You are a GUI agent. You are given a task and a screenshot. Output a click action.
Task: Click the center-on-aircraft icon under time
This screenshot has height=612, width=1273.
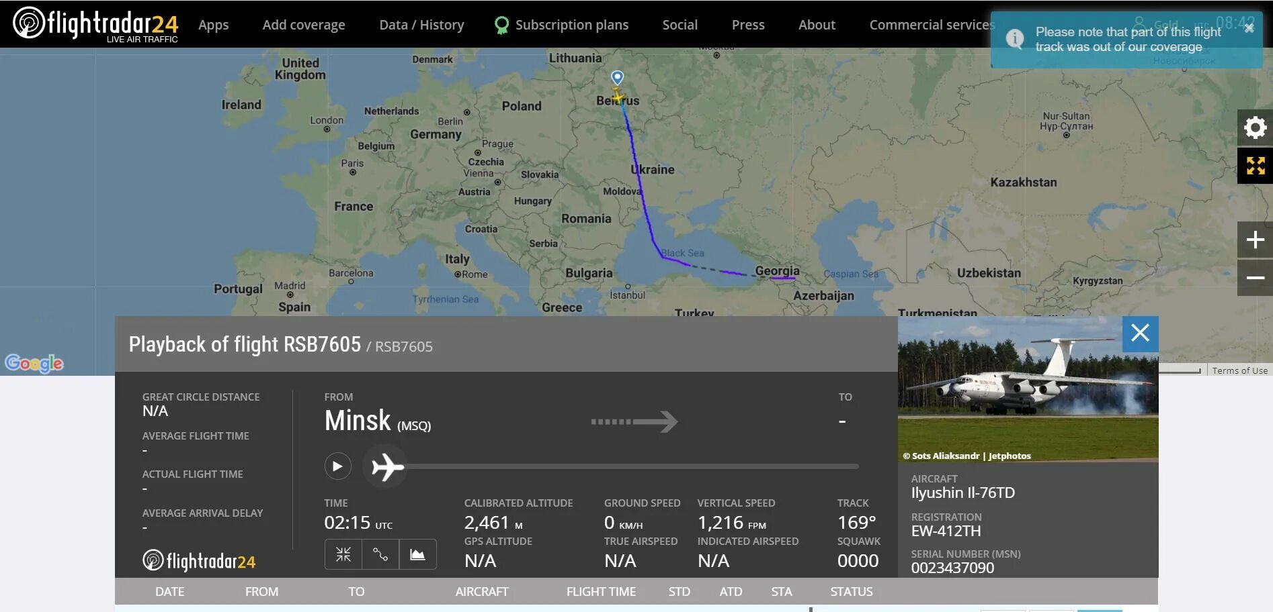343,554
